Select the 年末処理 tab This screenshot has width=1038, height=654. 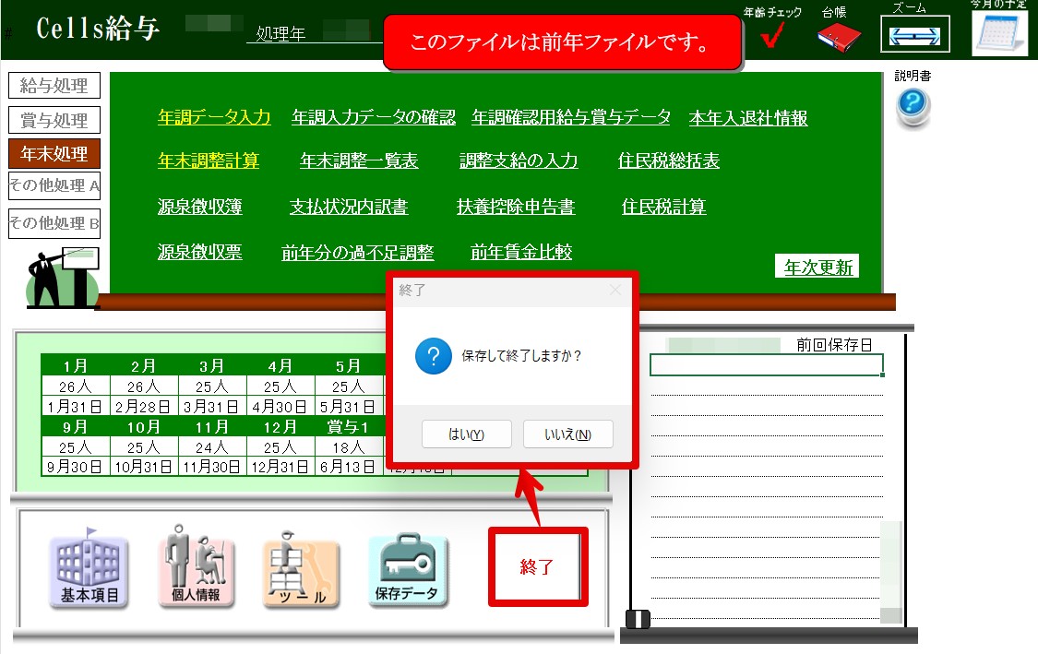coord(54,153)
